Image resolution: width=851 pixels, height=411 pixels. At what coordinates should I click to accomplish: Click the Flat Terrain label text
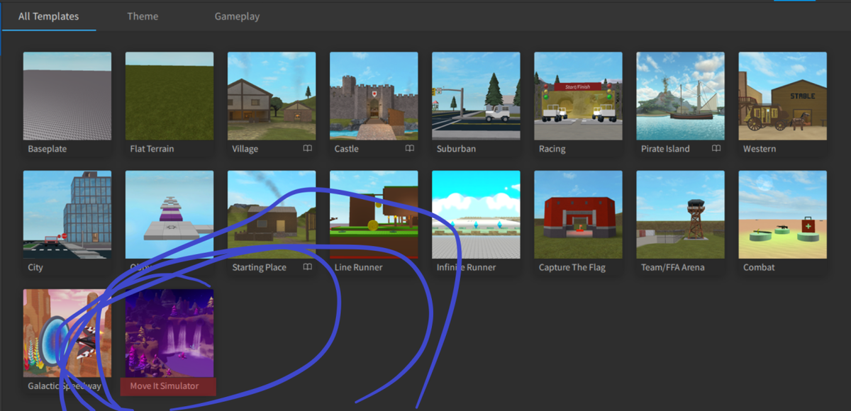point(152,149)
